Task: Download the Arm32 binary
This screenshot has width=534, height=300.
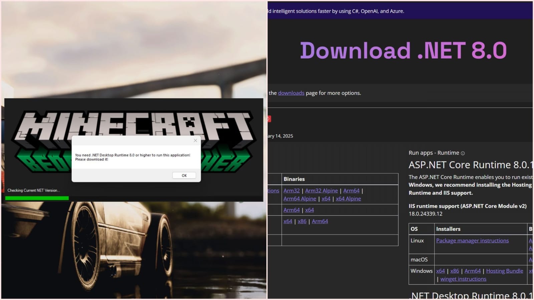Action: pos(291,190)
